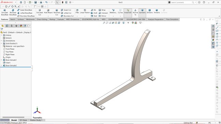Viewport: 221px width, 124px height.
Task: Select the Front Plane
Action: (x=9, y=49)
